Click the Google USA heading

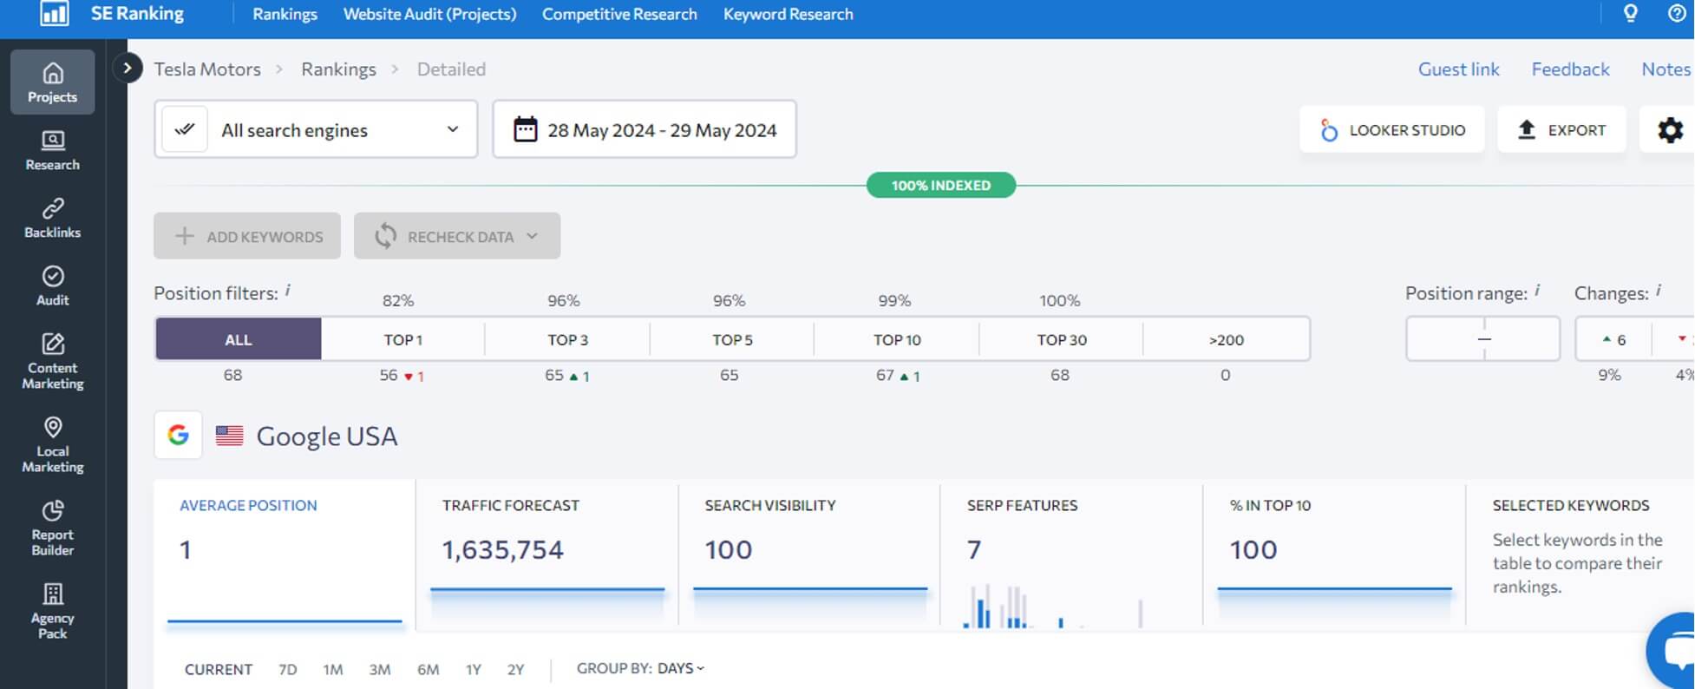point(327,436)
